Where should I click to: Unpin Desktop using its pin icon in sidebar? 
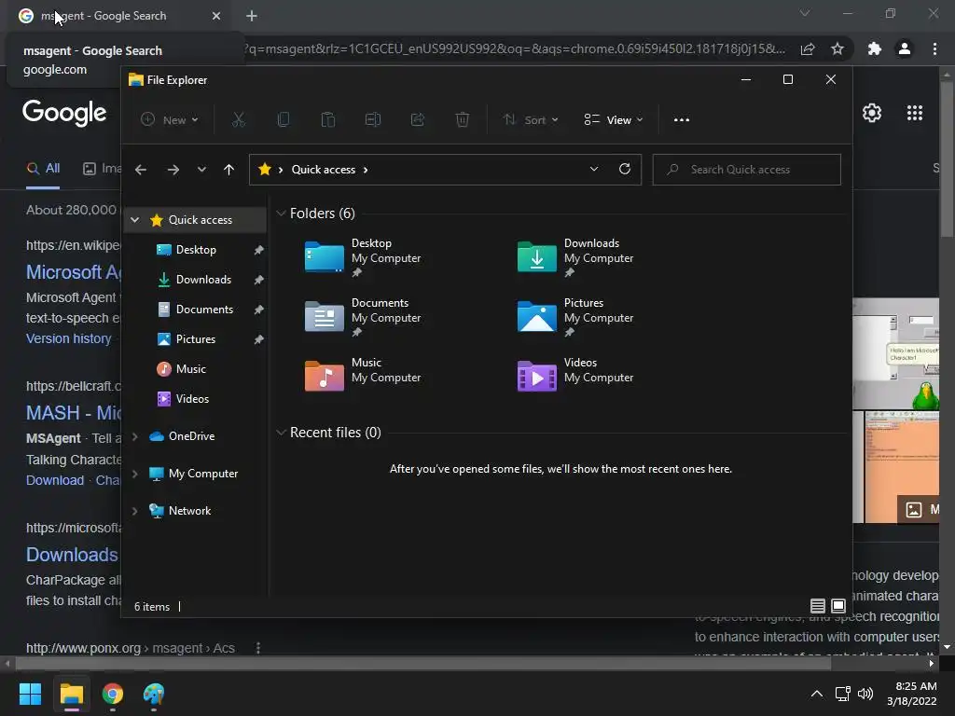pos(259,250)
